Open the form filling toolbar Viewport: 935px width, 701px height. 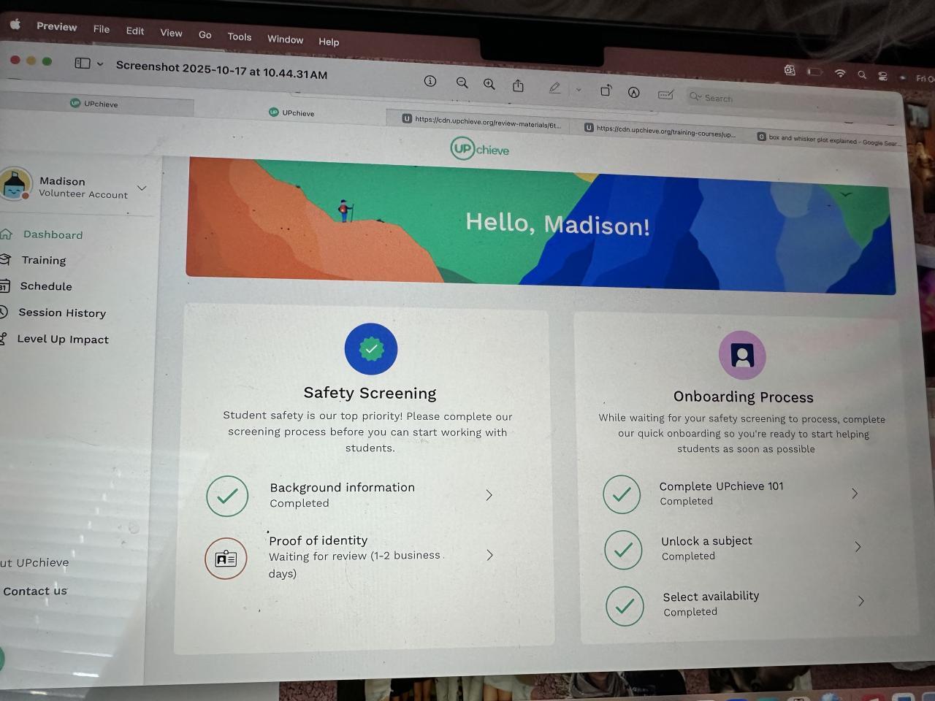[665, 95]
